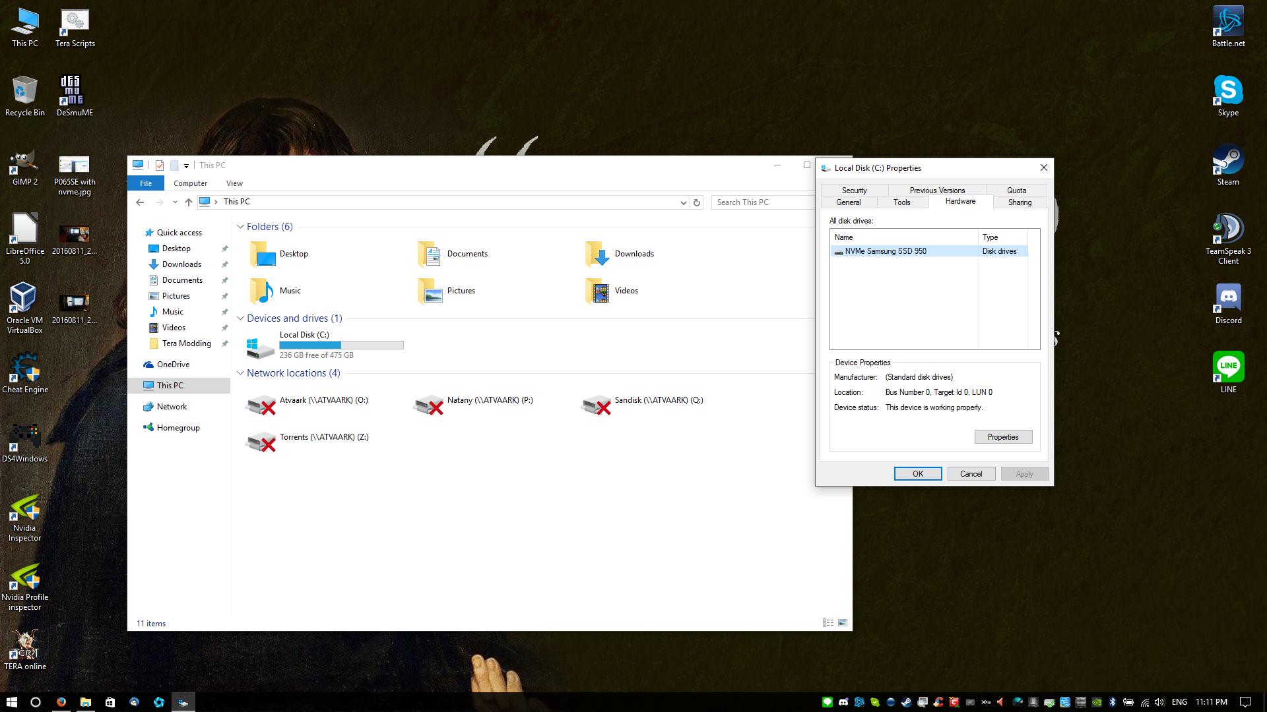The image size is (1267, 712).
Task: Select the GIMP 2 desktop icon
Action: click(x=24, y=165)
